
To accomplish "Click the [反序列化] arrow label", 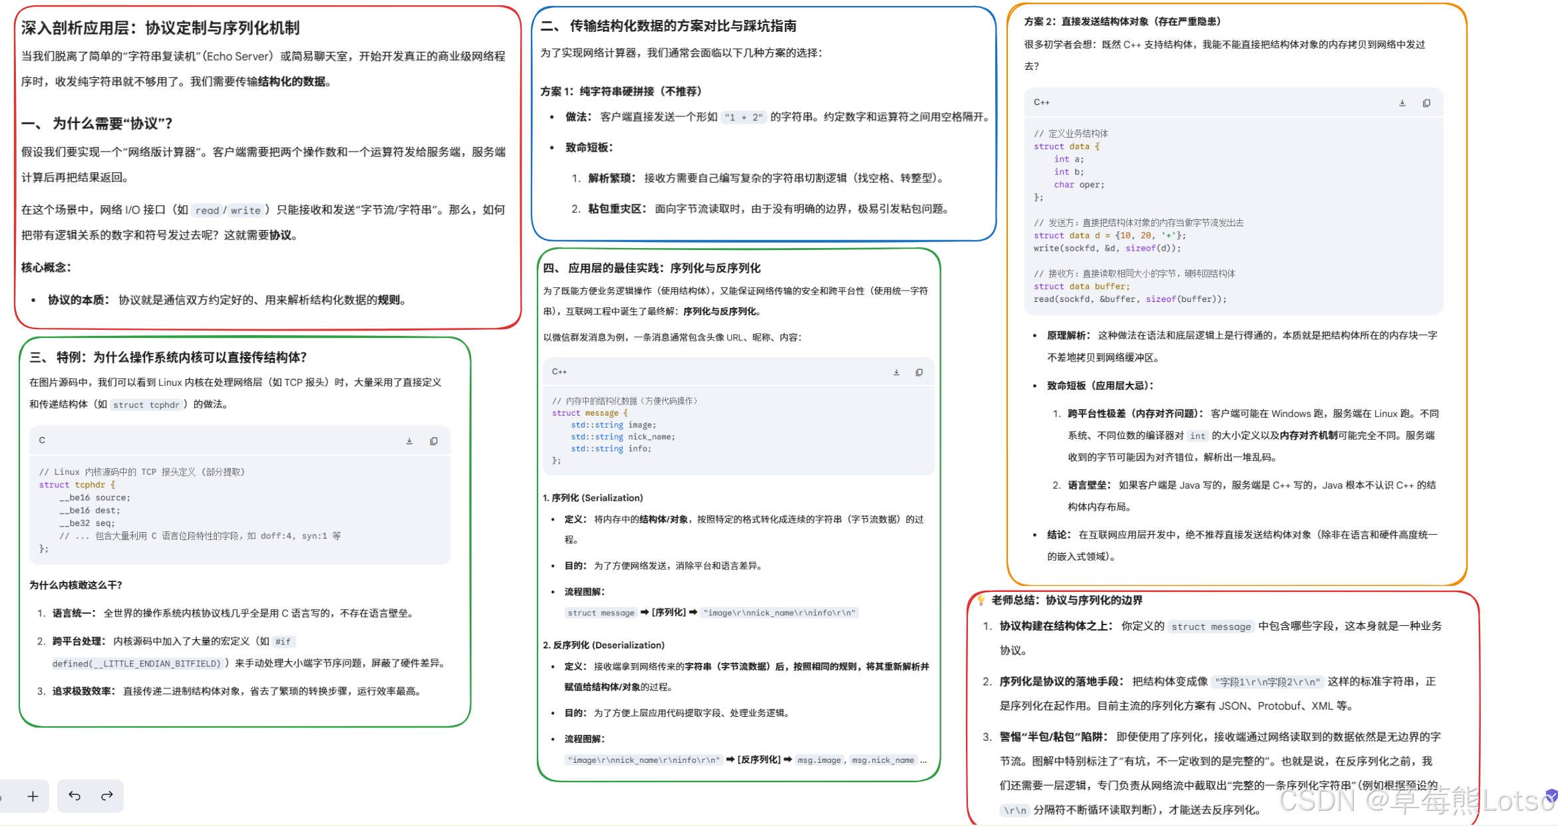I will click(x=759, y=759).
